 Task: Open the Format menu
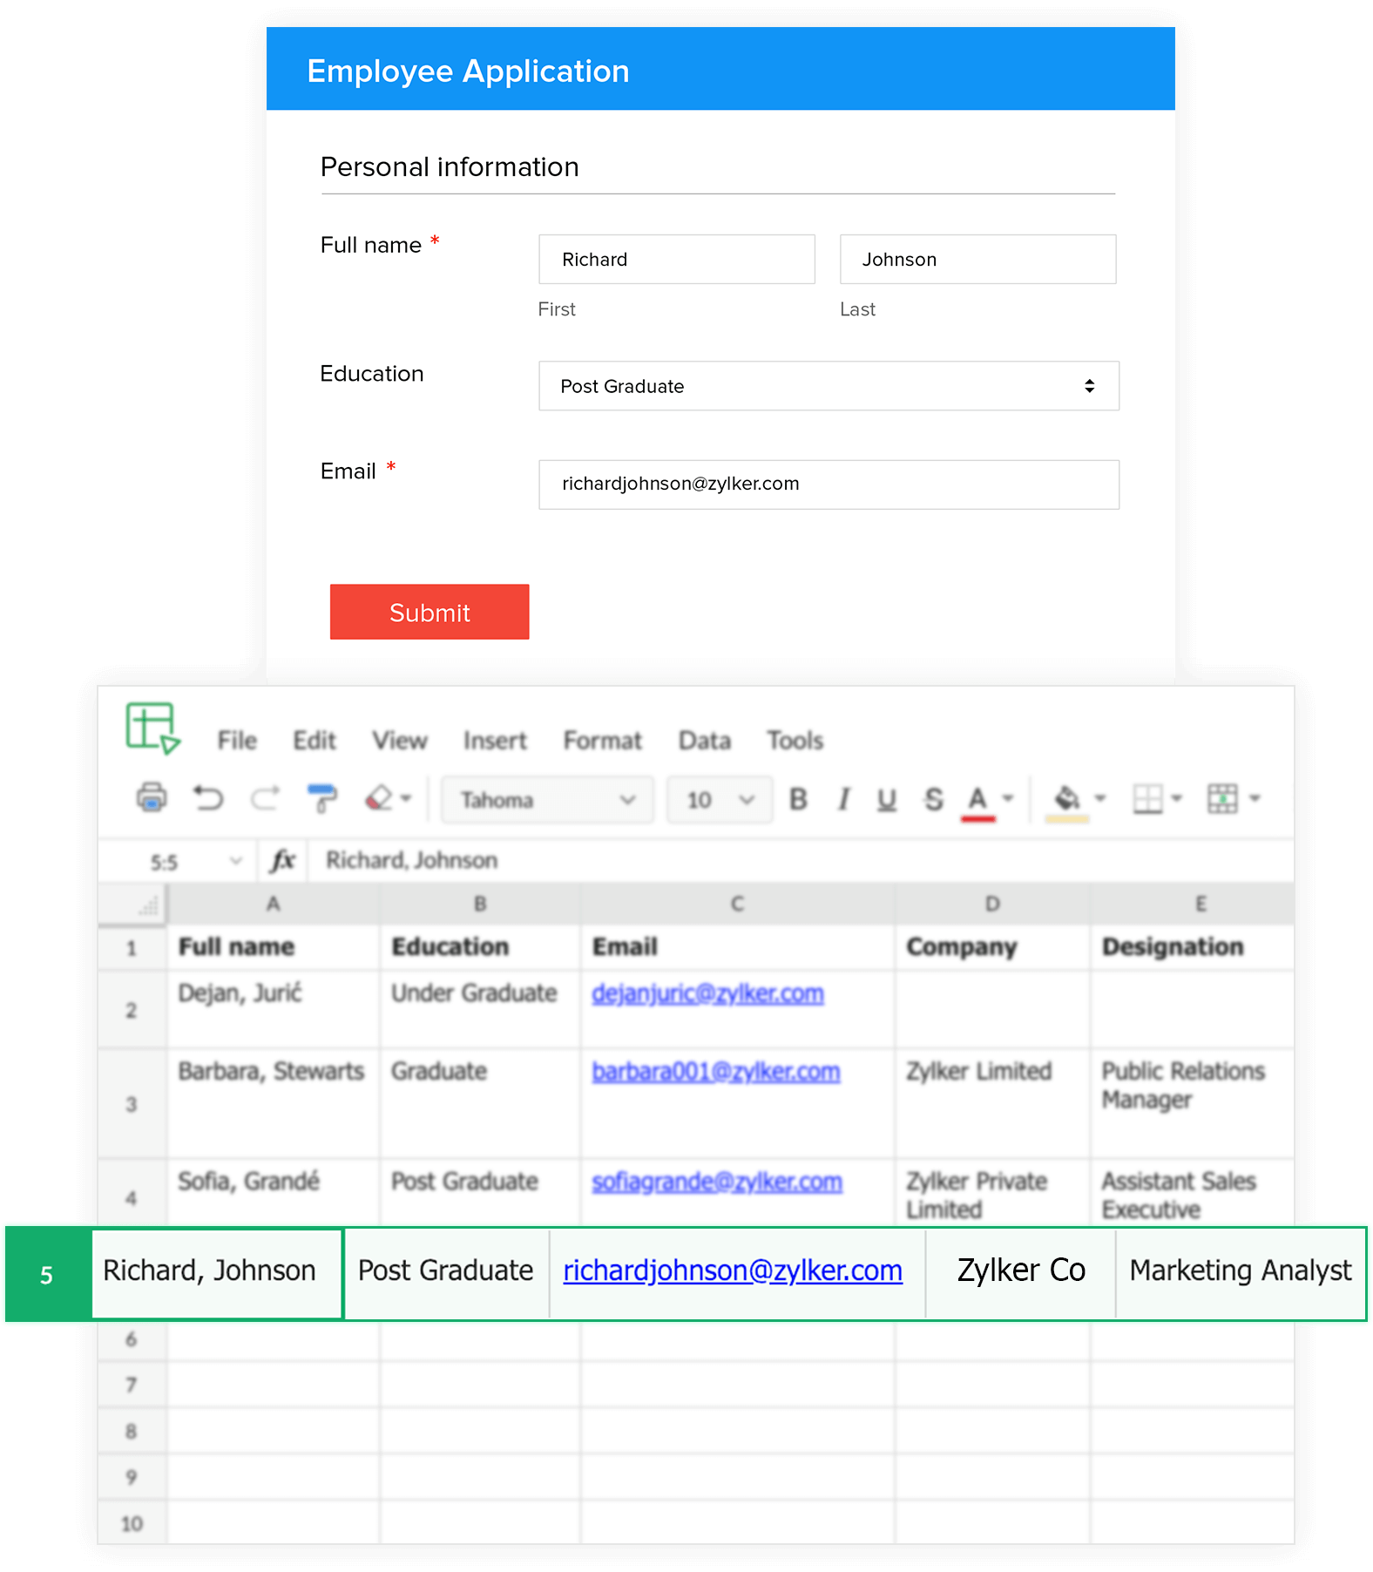tap(602, 741)
